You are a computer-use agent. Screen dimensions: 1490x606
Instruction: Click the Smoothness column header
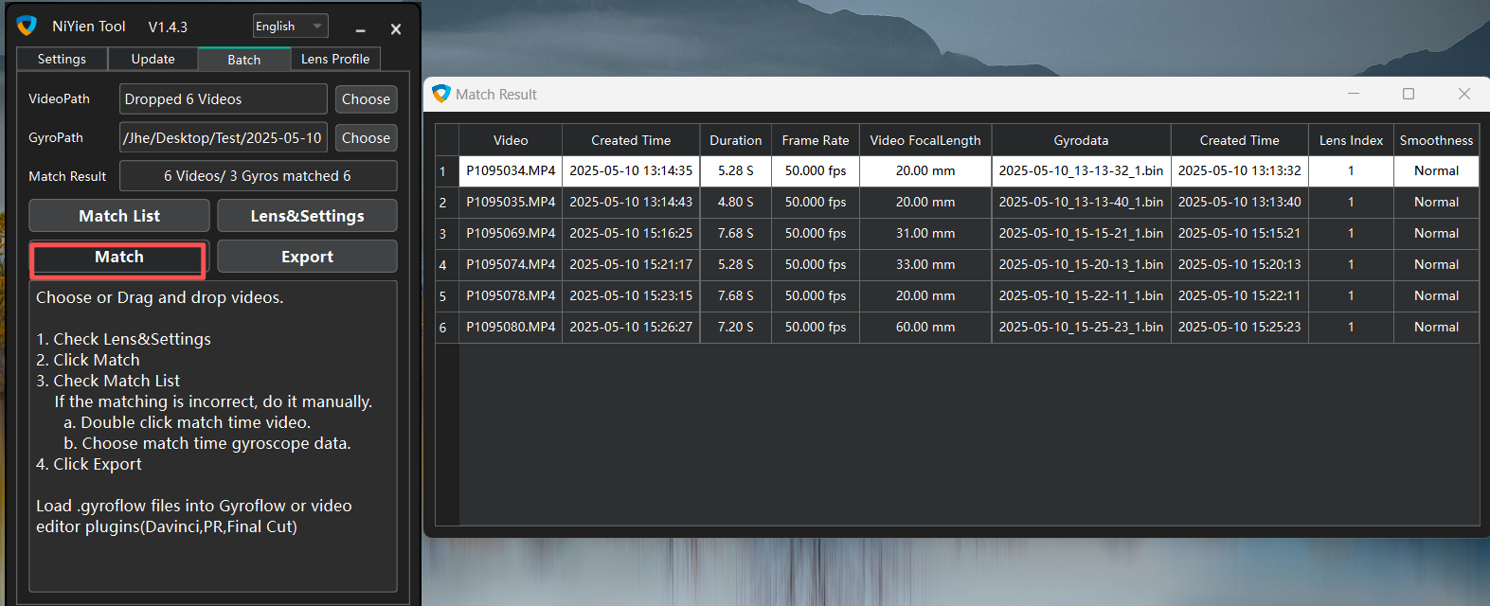(1436, 140)
